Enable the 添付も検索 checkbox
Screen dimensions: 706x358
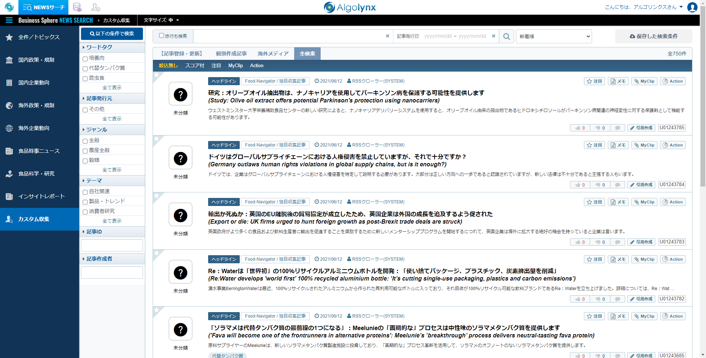(x=161, y=36)
